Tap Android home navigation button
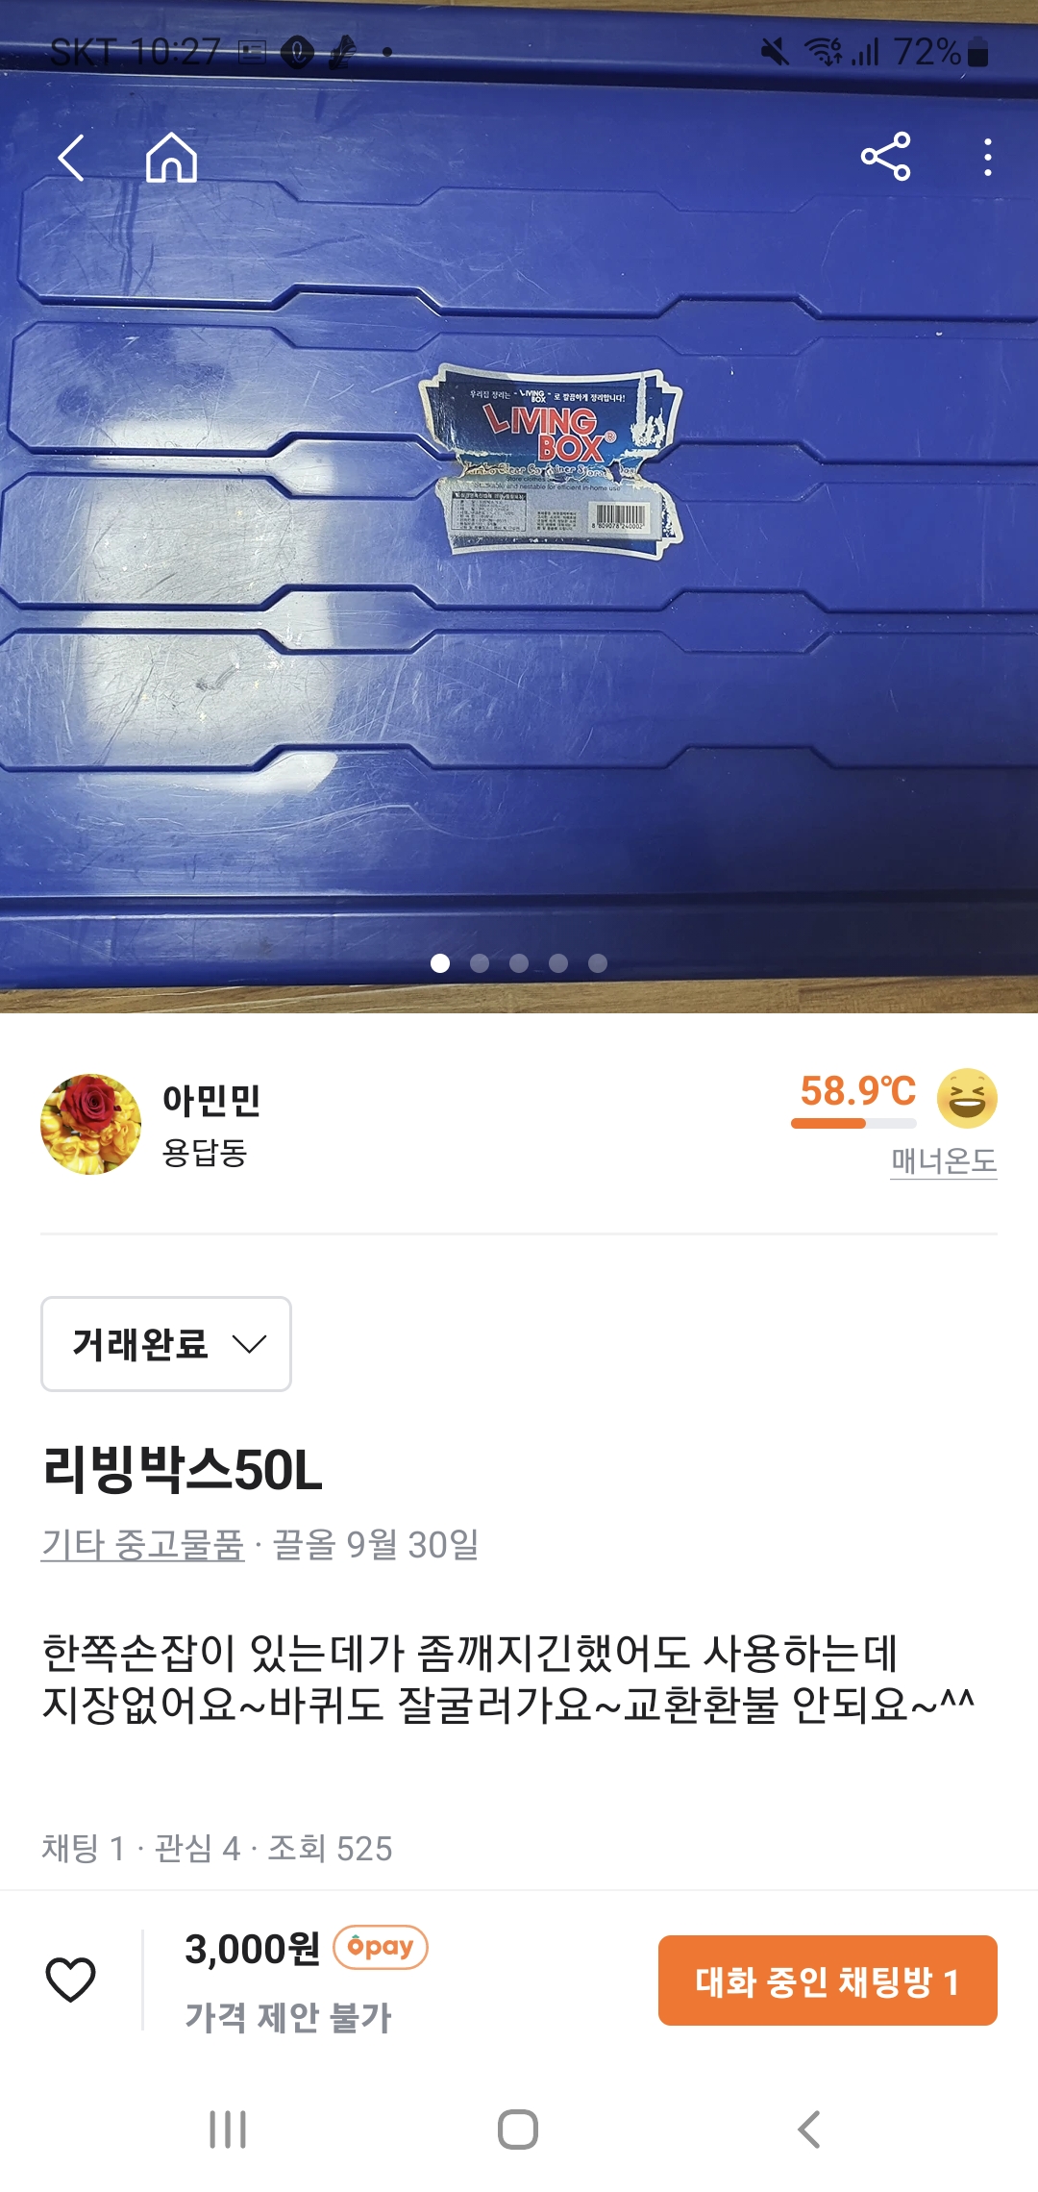This screenshot has height=2192, width=1038. pyautogui.click(x=518, y=2130)
